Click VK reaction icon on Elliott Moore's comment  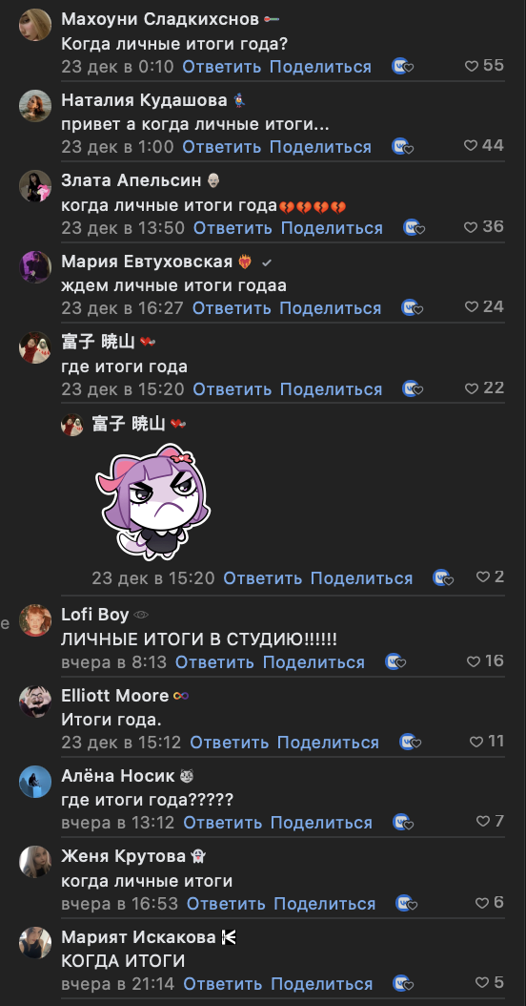point(410,743)
